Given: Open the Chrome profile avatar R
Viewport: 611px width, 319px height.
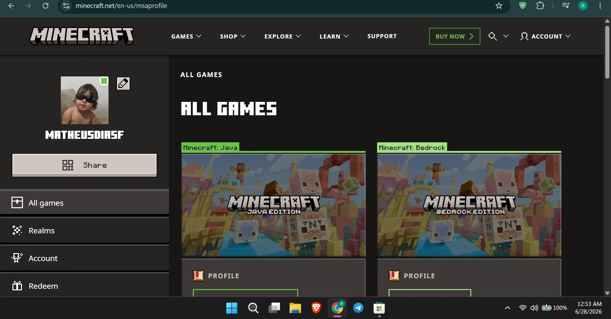Looking at the screenshot, I should click(583, 6).
